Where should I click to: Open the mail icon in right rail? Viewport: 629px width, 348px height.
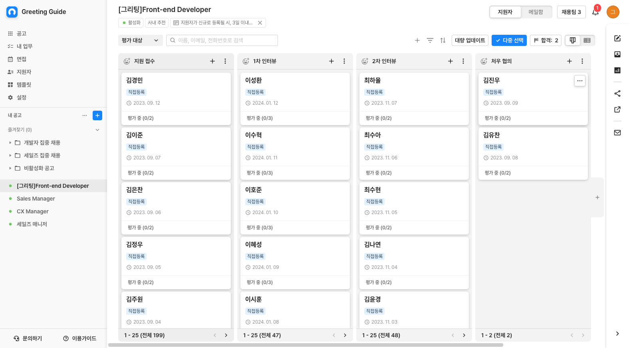(x=617, y=133)
